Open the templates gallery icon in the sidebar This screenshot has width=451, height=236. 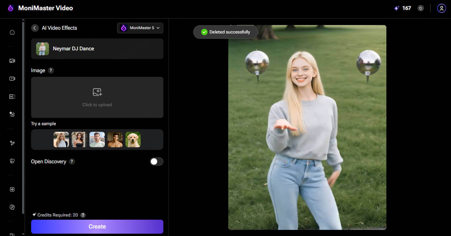(12, 161)
